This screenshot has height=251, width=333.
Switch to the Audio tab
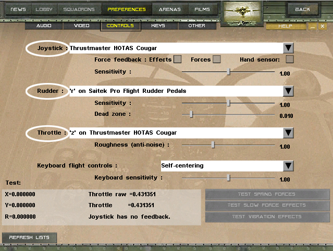click(x=44, y=26)
